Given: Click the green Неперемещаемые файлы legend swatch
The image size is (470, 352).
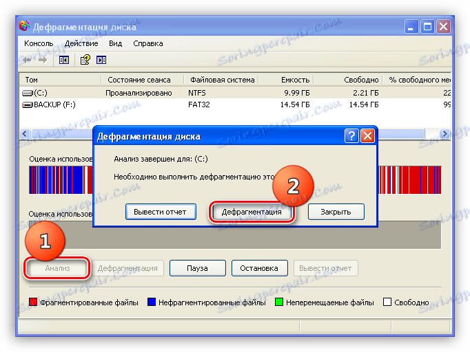Looking at the screenshot, I should tap(279, 302).
